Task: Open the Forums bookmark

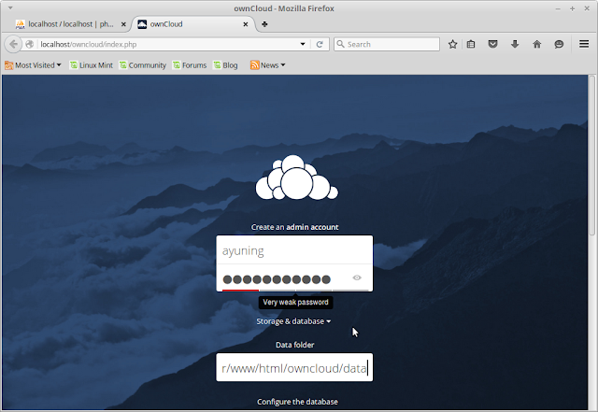Action: pos(190,65)
